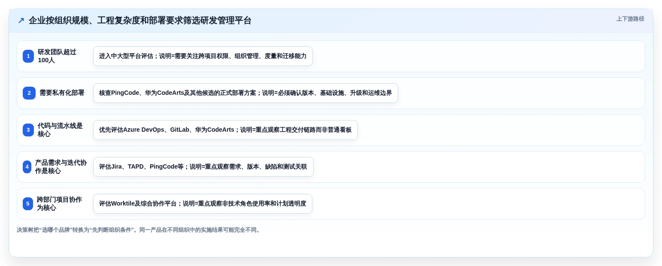Select step badge number 5
The height and width of the screenshot is (266, 662).
click(x=28, y=204)
